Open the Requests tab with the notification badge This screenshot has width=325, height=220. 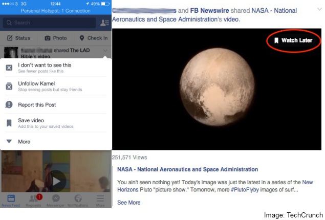(x=33, y=201)
